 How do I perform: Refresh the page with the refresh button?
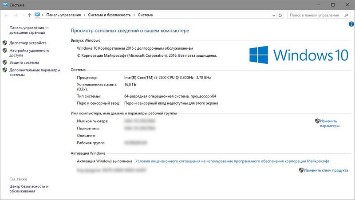click(x=280, y=15)
